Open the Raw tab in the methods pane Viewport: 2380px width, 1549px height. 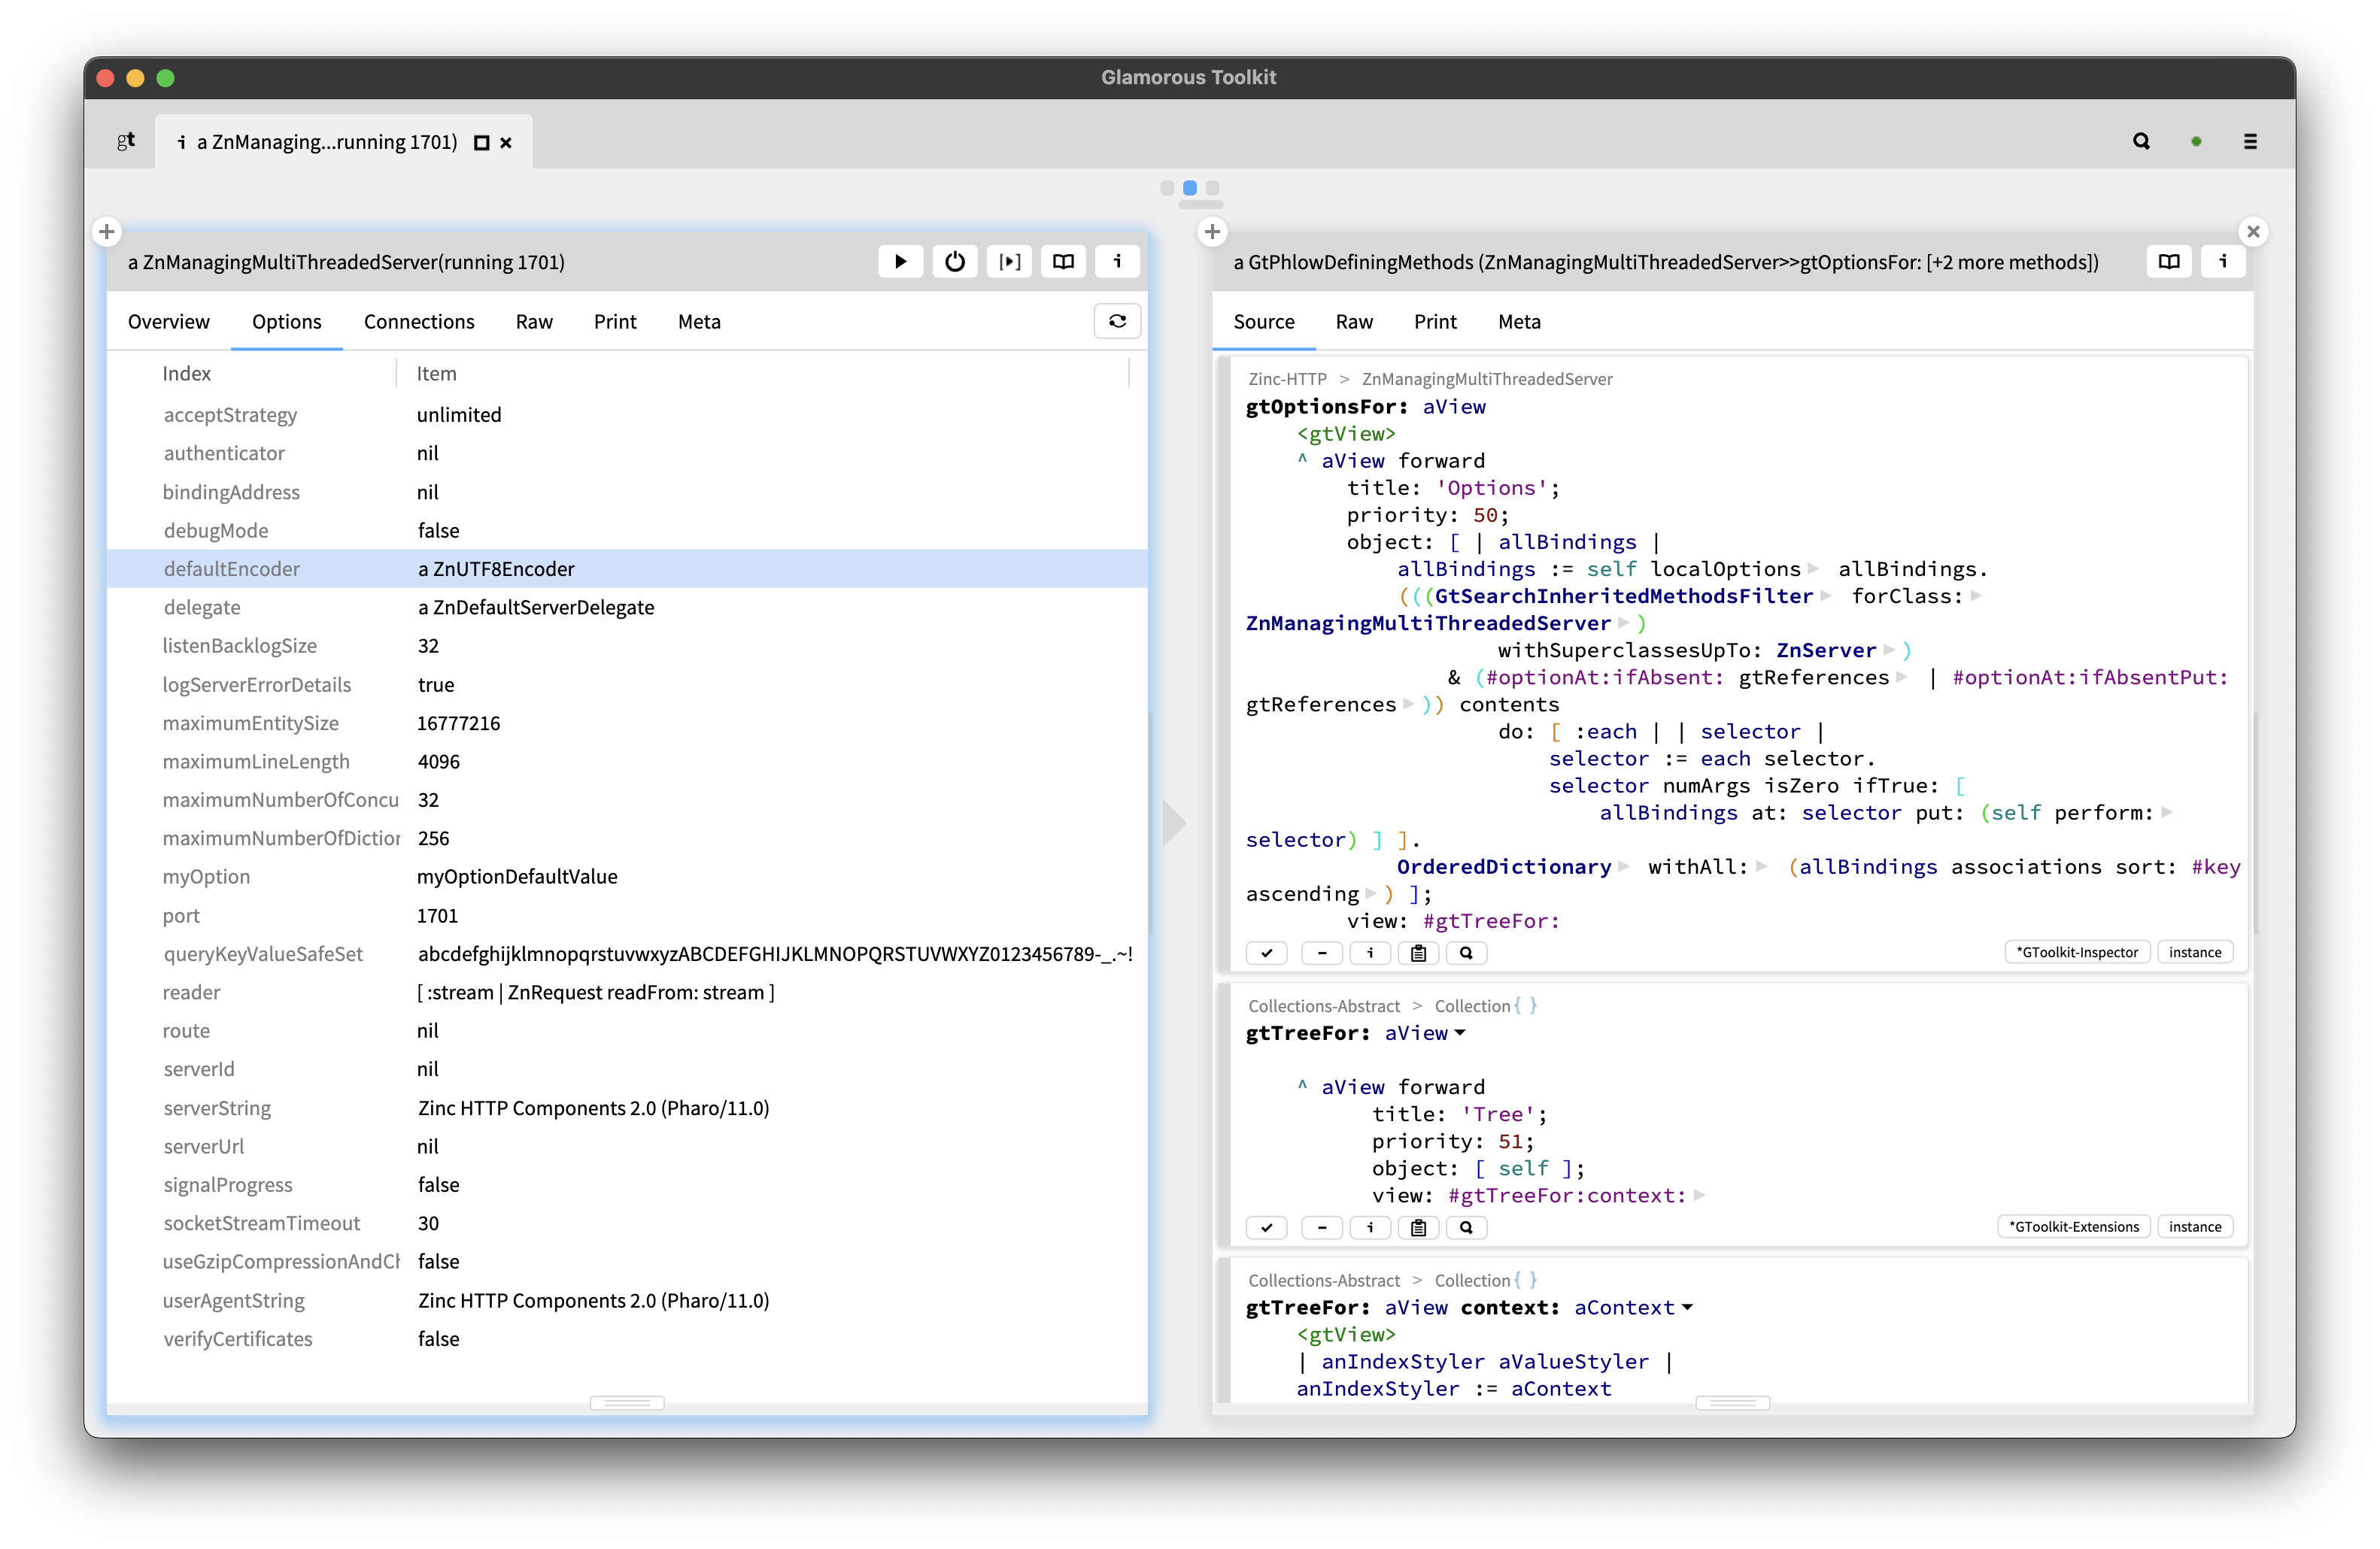tap(1353, 321)
